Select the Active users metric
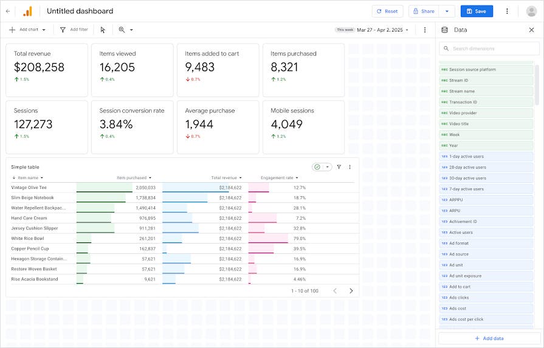 (486, 233)
